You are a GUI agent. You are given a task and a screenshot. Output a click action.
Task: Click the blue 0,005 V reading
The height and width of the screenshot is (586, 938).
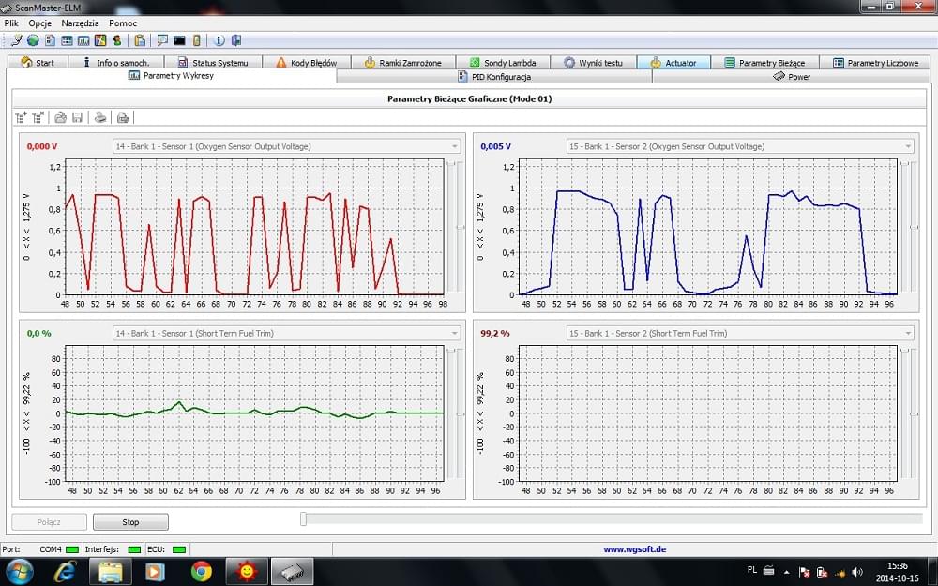click(496, 146)
